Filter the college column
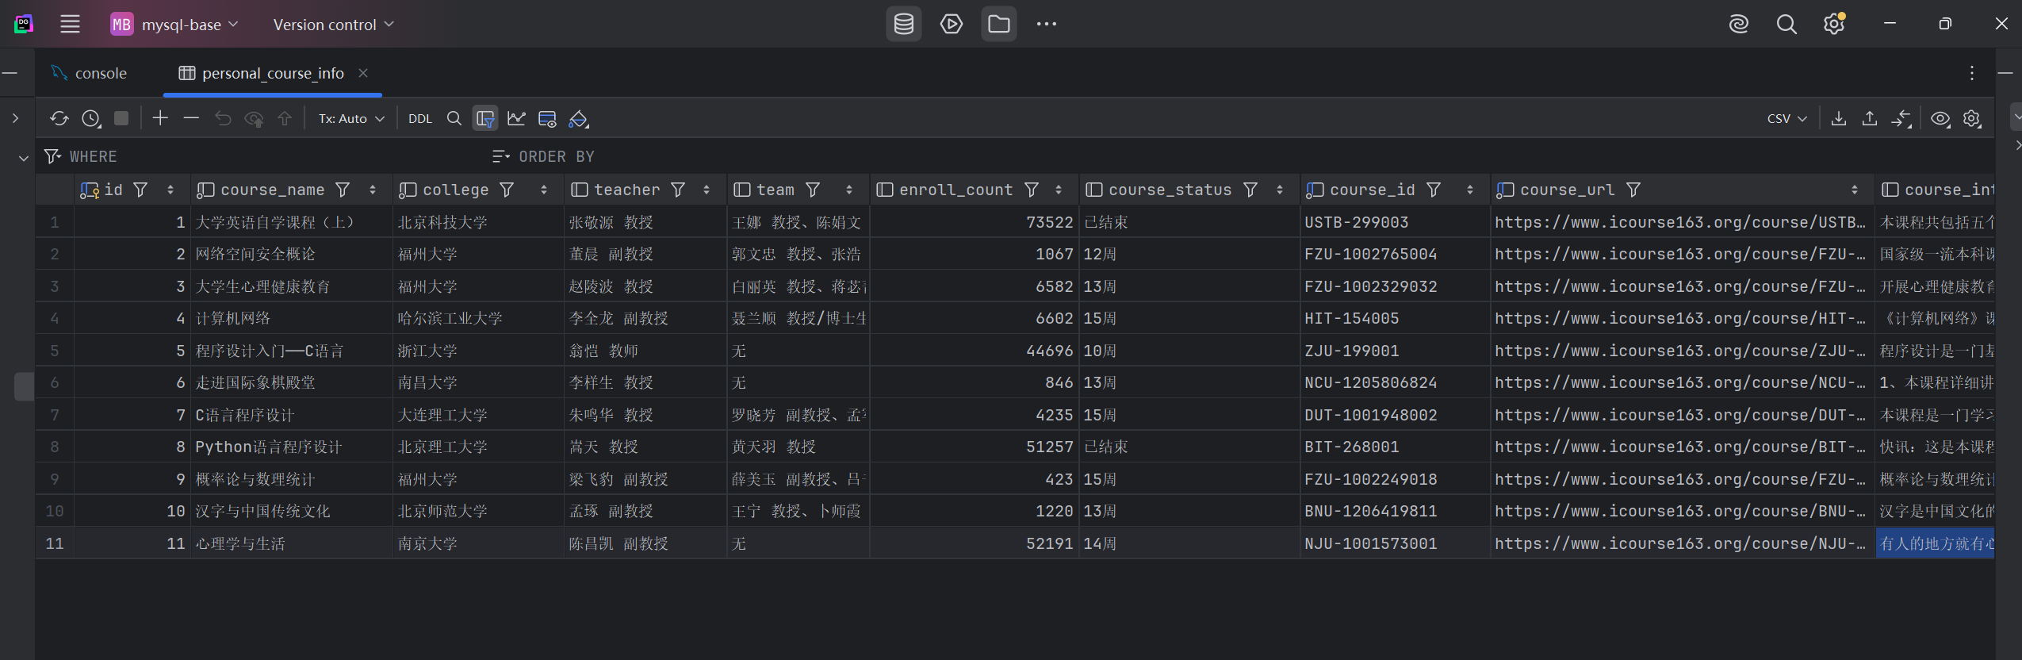Screen dimensions: 2022x660 tap(507, 190)
